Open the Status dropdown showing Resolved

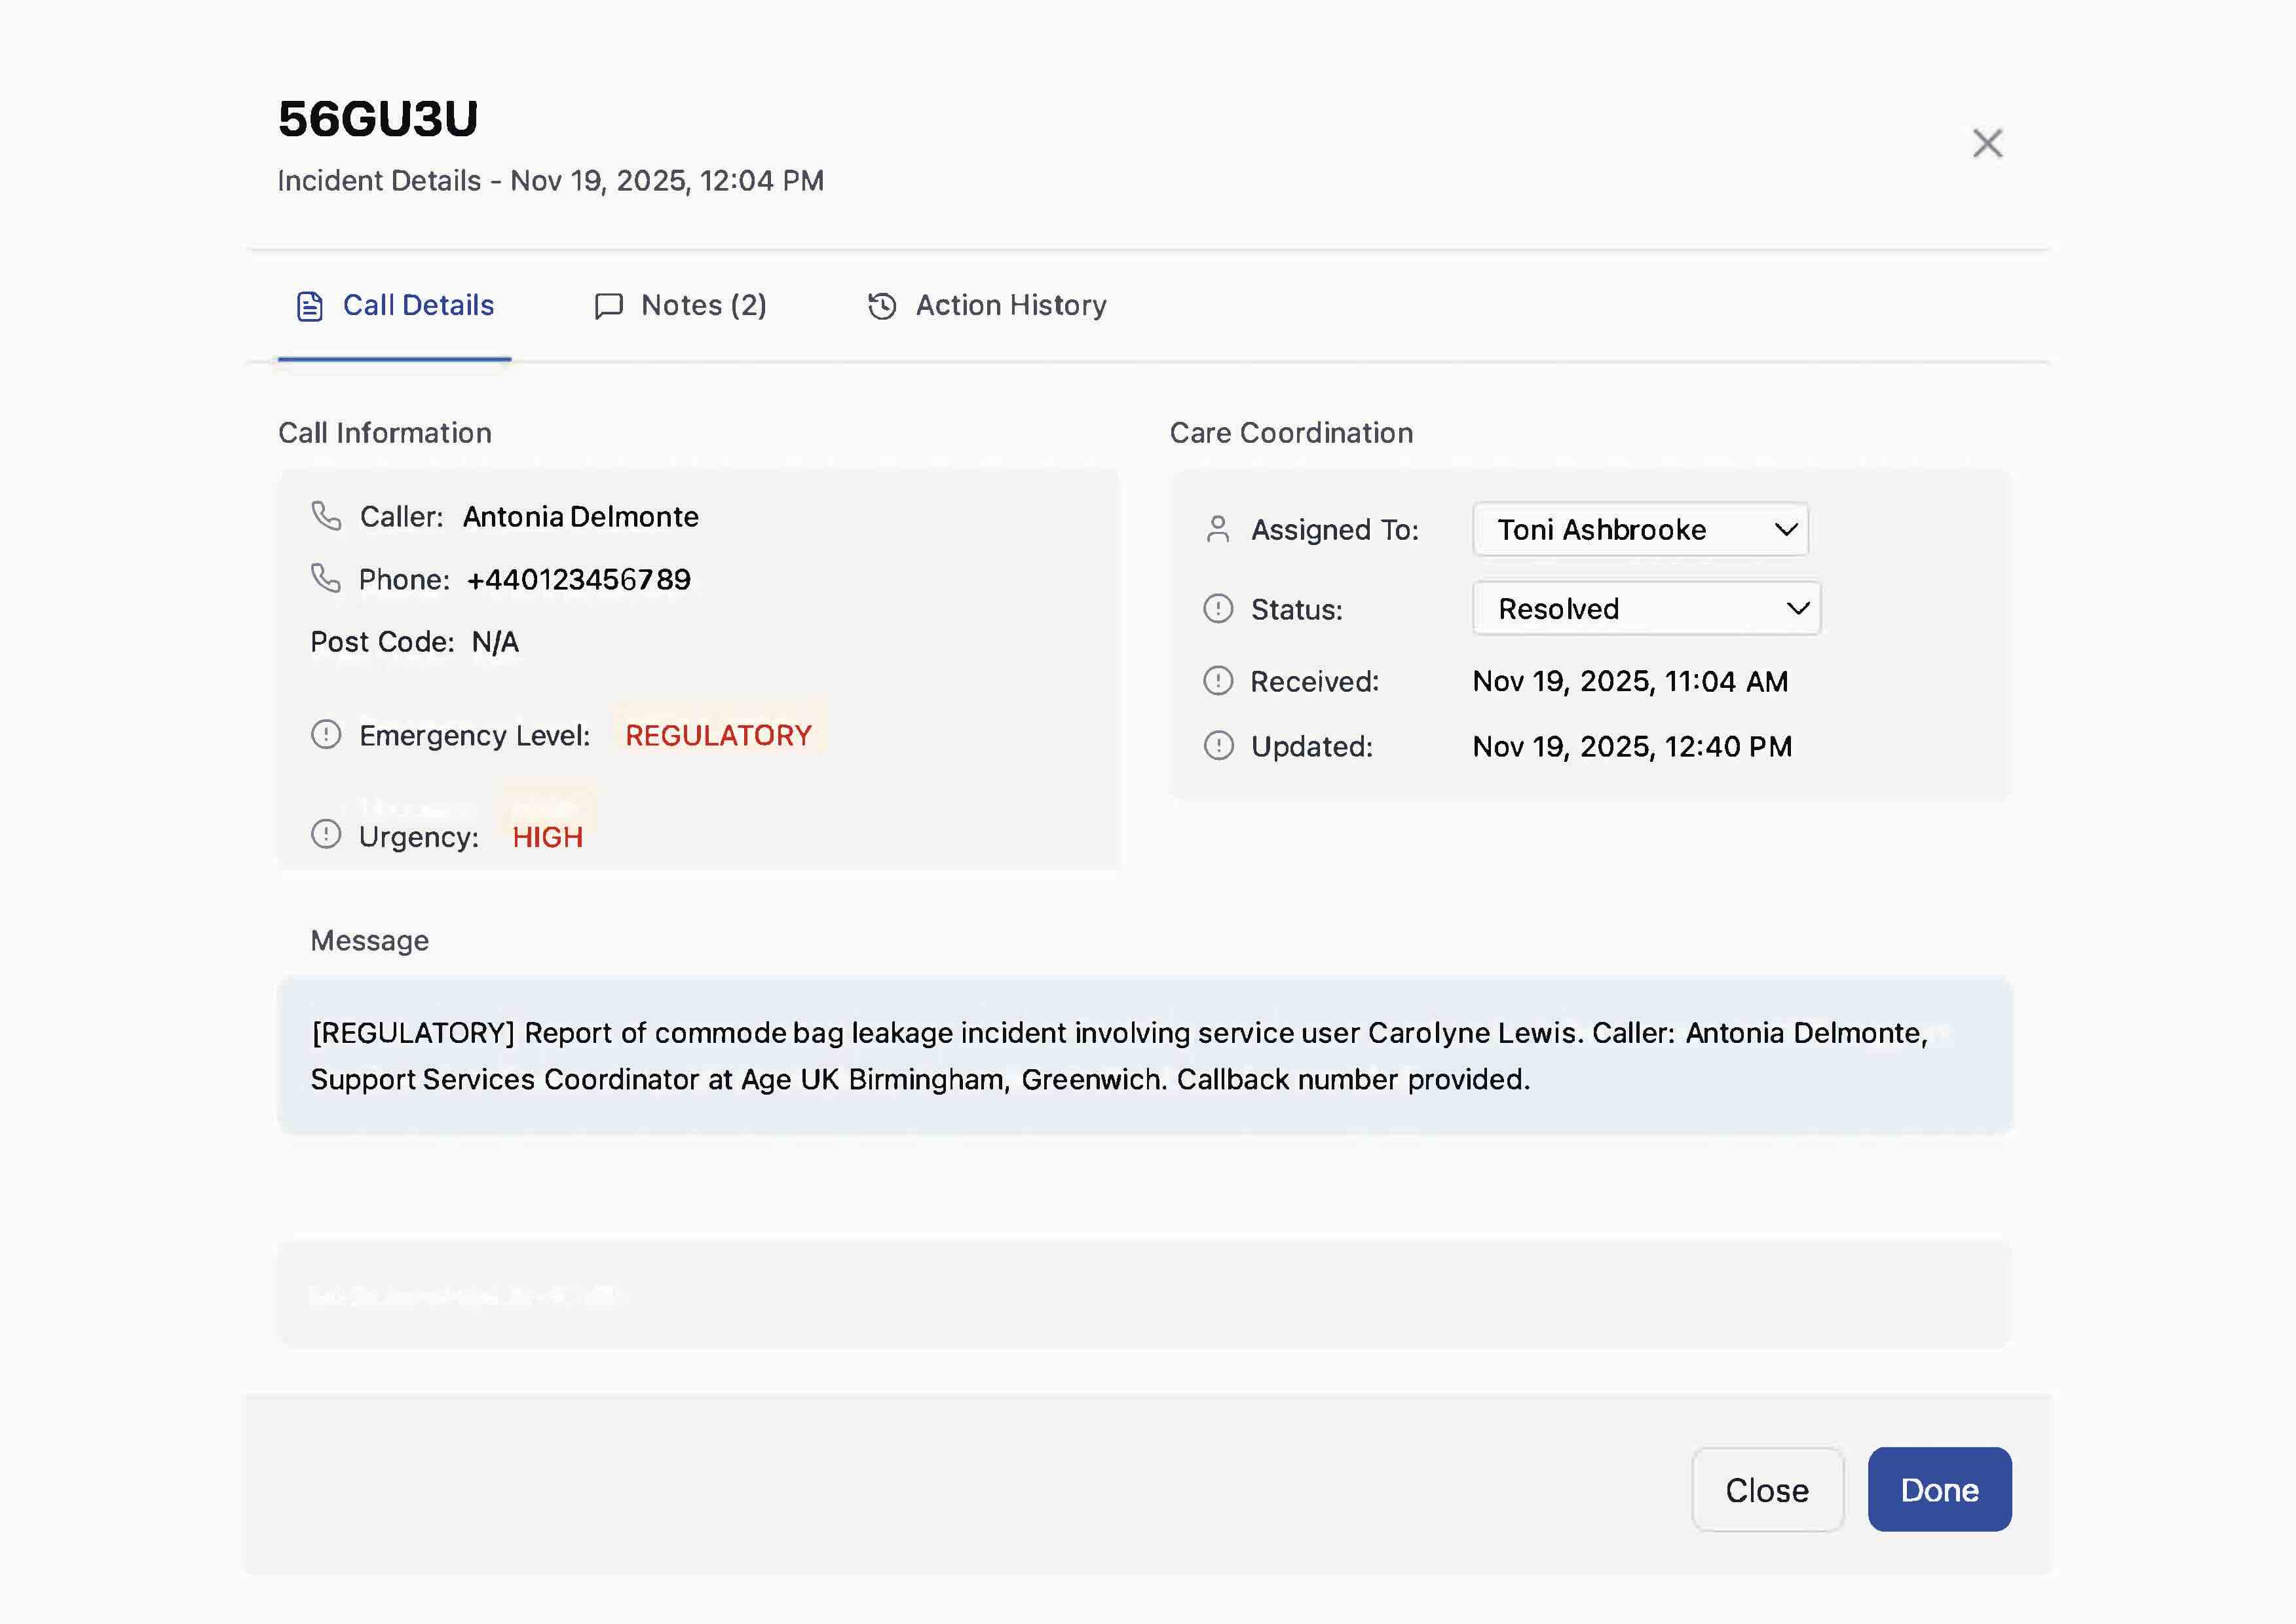[1645, 608]
